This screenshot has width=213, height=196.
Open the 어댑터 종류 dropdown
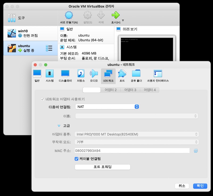point(137,134)
